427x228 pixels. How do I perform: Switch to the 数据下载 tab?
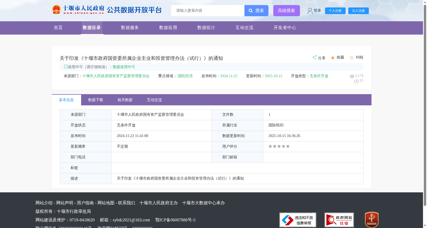96,100
